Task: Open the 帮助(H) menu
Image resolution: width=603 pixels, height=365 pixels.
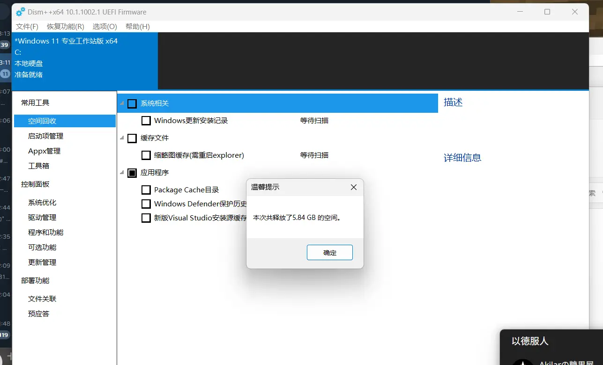Action: (x=138, y=27)
